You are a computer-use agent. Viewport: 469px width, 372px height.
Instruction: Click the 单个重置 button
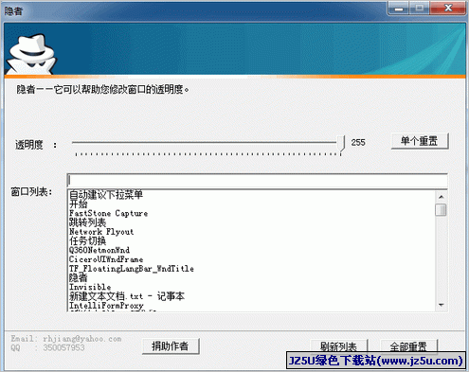(x=420, y=141)
